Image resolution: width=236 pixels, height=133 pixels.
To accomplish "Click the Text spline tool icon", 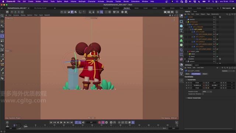I will pyautogui.click(x=181, y=30).
